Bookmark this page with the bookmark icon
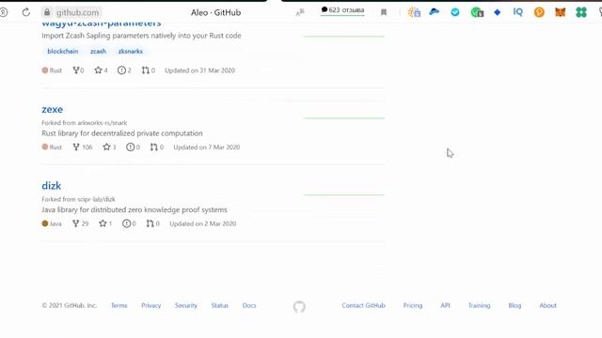The image size is (602, 338). click(x=384, y=12)
